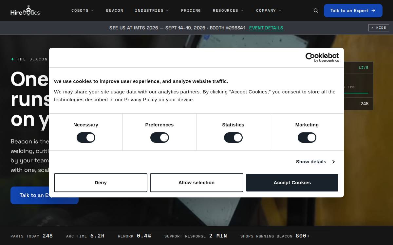Click the Parts Today 248 stat
The width and height of the screenshot is (393, 245).
pyautogui.click(x=31, y=236)
